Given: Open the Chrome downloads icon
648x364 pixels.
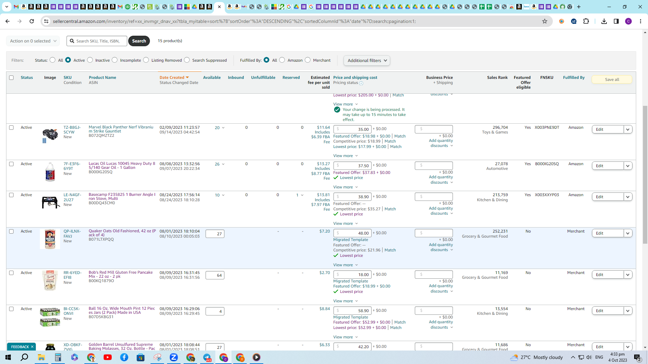Looking at the screenshot, I should (x=604, y=21).
